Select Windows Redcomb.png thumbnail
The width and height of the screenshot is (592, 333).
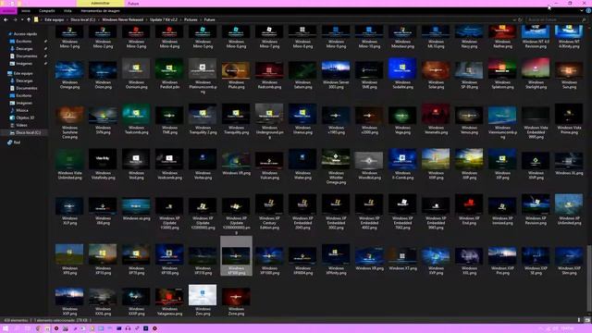pos(269,74)
